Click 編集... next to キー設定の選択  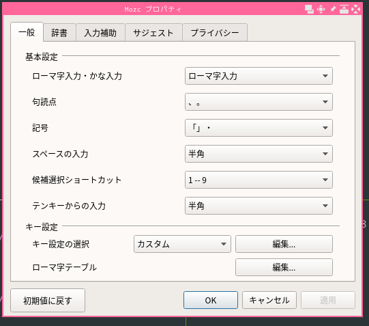pyautogui.click(x=284, y=244)
